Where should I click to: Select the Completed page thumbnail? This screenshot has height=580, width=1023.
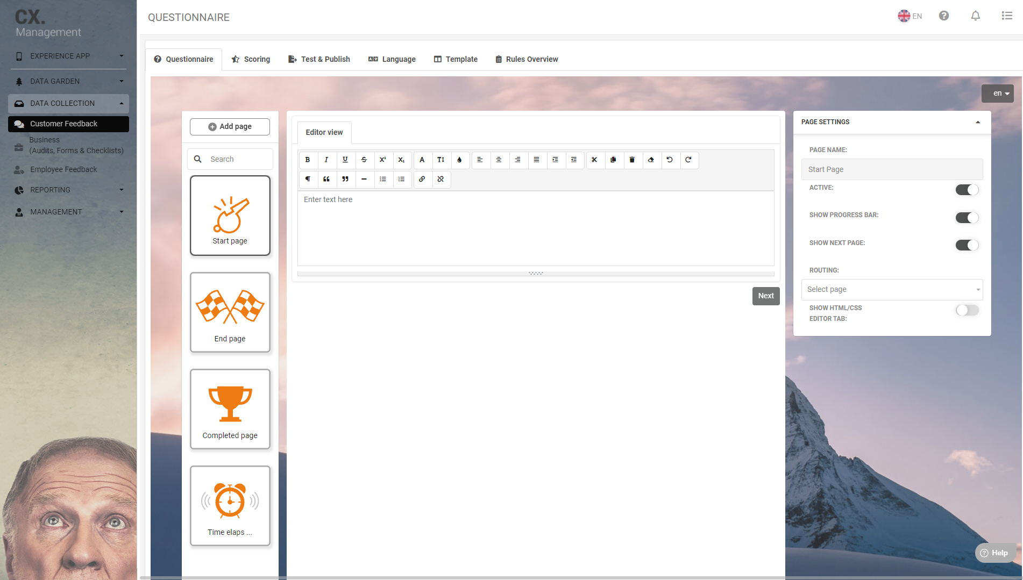point(230,409)
